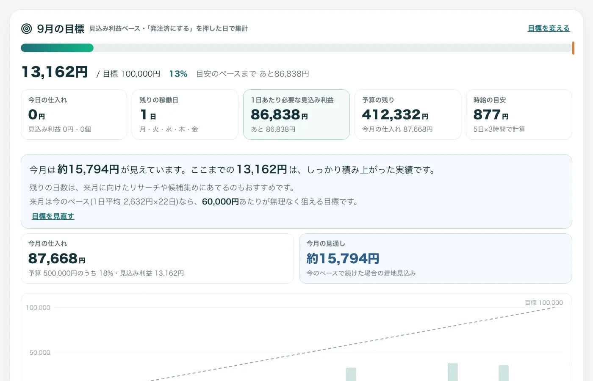Click the orange marker at the progress bar end
This screenshot has height=381, width=593.
(x=573, y=48)
